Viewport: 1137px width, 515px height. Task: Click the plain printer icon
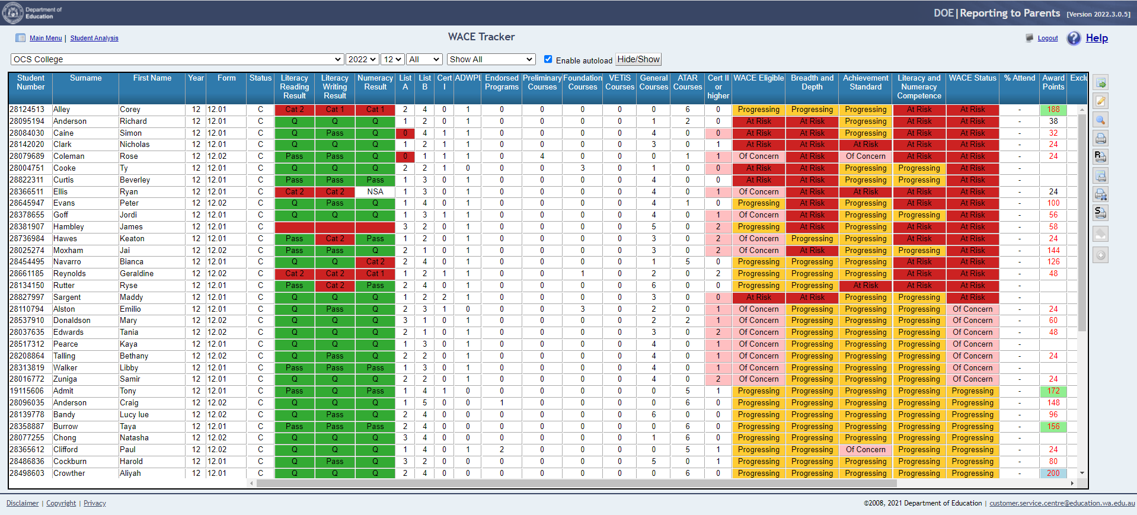[x=1100, y=139]
